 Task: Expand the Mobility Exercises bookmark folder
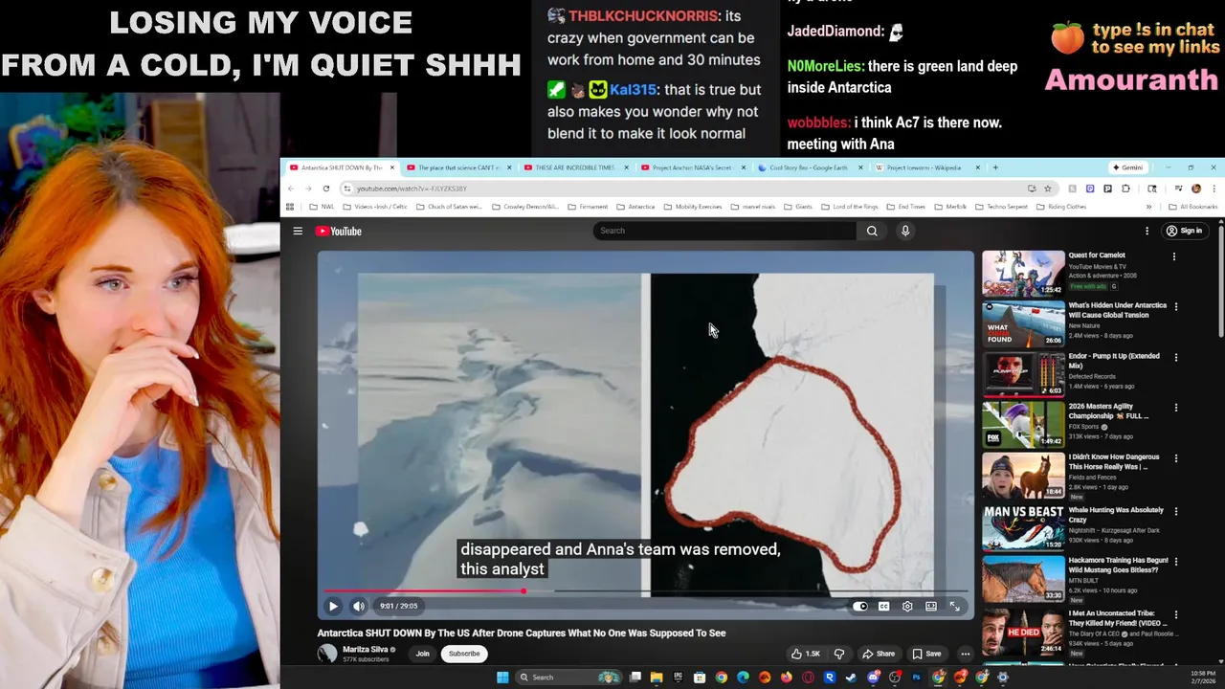coord(693,207)
